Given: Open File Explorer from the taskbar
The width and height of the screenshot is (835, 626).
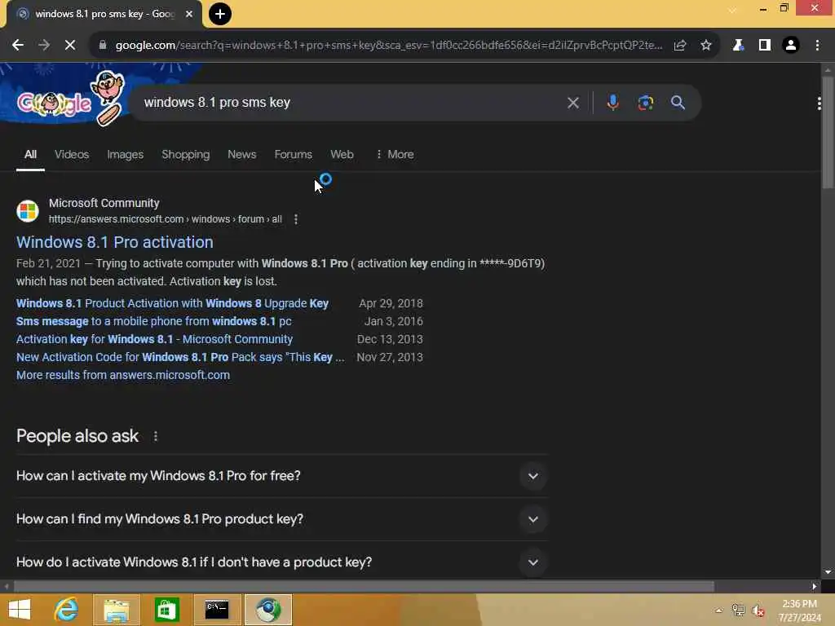Looking at the screenshot, I should pos(117,610).
